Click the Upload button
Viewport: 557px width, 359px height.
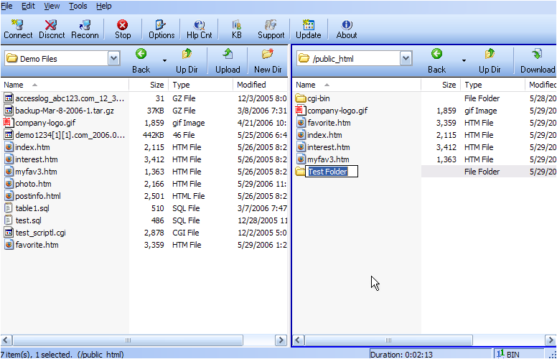point(228,61)
